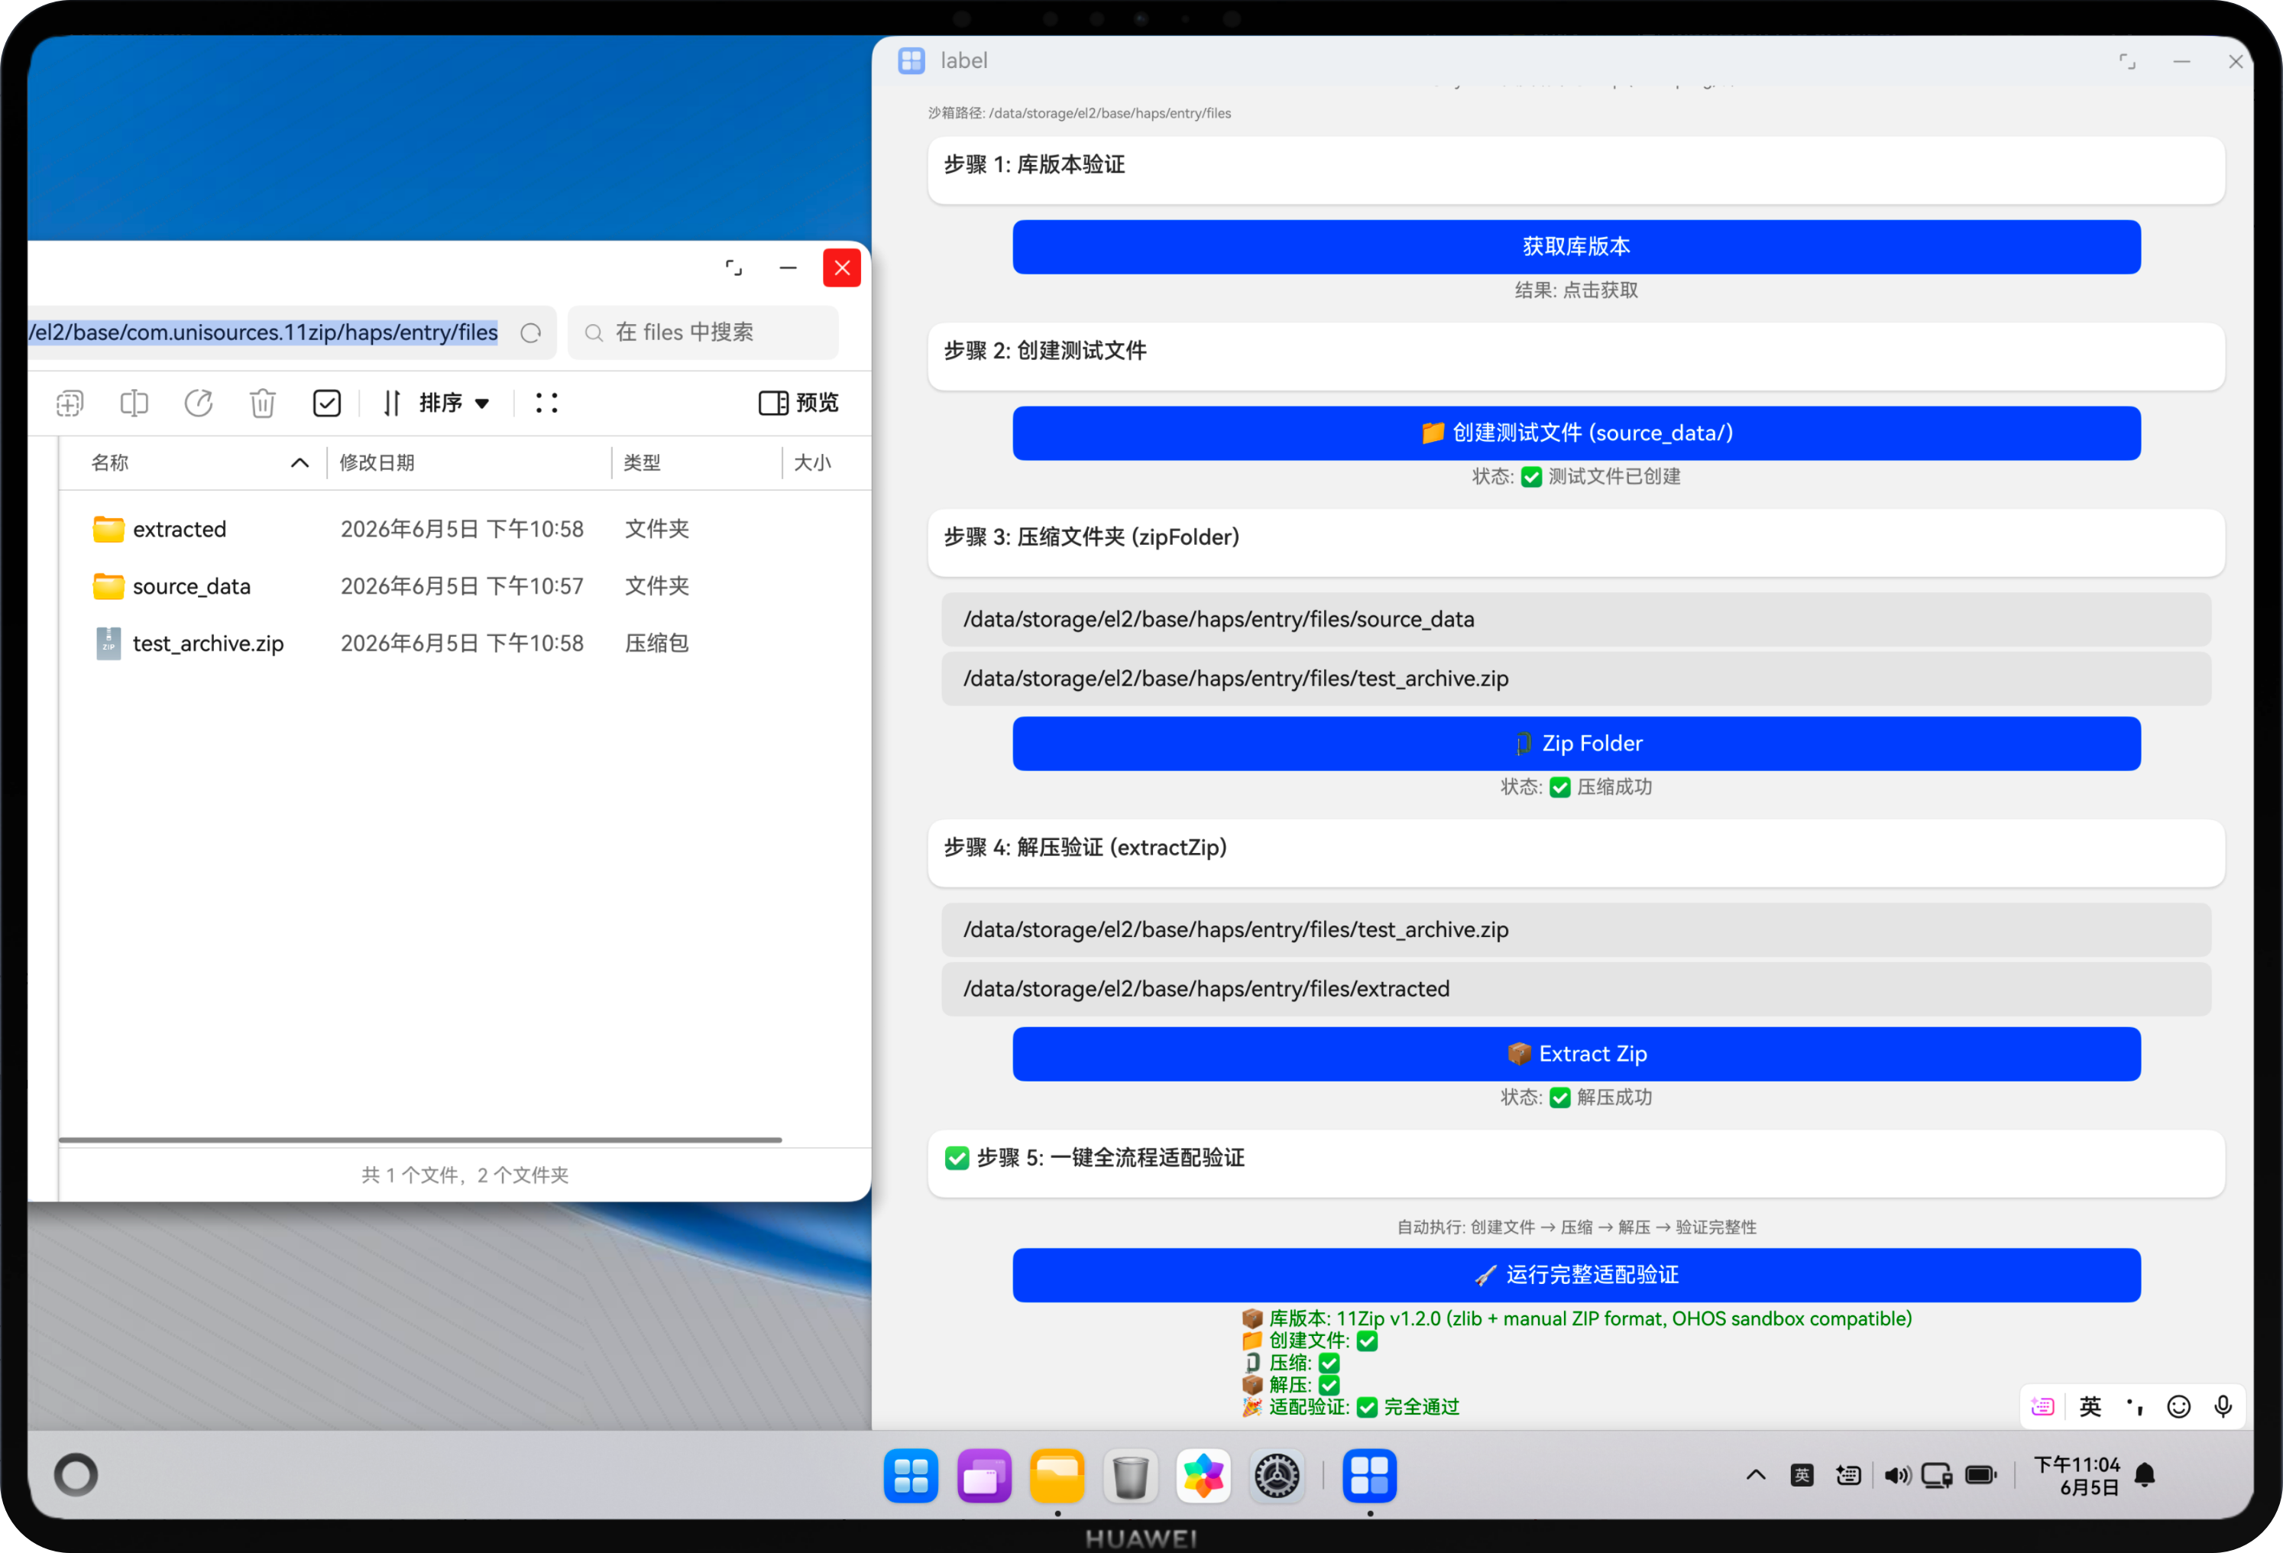
Task: Open the Recycle Bin from the dock
Action: coord(1131,1475)
